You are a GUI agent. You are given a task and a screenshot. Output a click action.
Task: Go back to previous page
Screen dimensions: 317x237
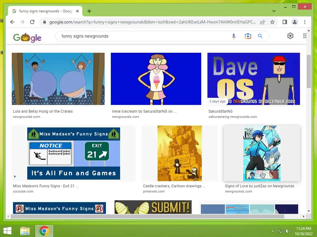pos(12,22)
